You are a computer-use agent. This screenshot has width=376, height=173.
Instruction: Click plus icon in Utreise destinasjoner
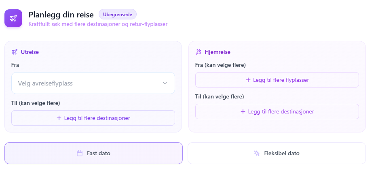point(59,118)
